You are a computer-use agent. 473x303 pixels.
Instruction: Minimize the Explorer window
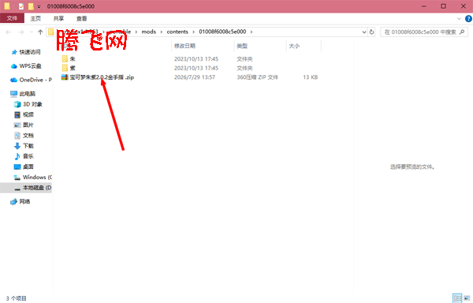tap(424, 6)
